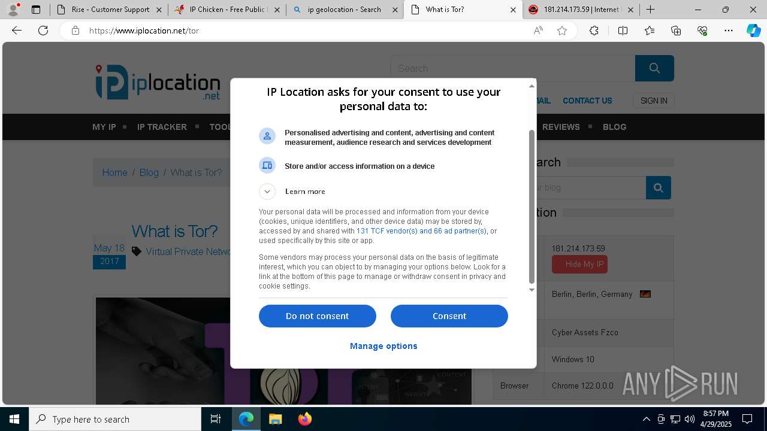Click the Windows taskbar search box
767x431 pixels.
click(x=115, y=419)
